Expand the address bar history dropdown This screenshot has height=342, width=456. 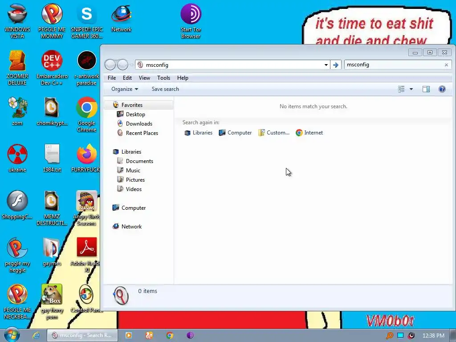(x=326, y=65)
